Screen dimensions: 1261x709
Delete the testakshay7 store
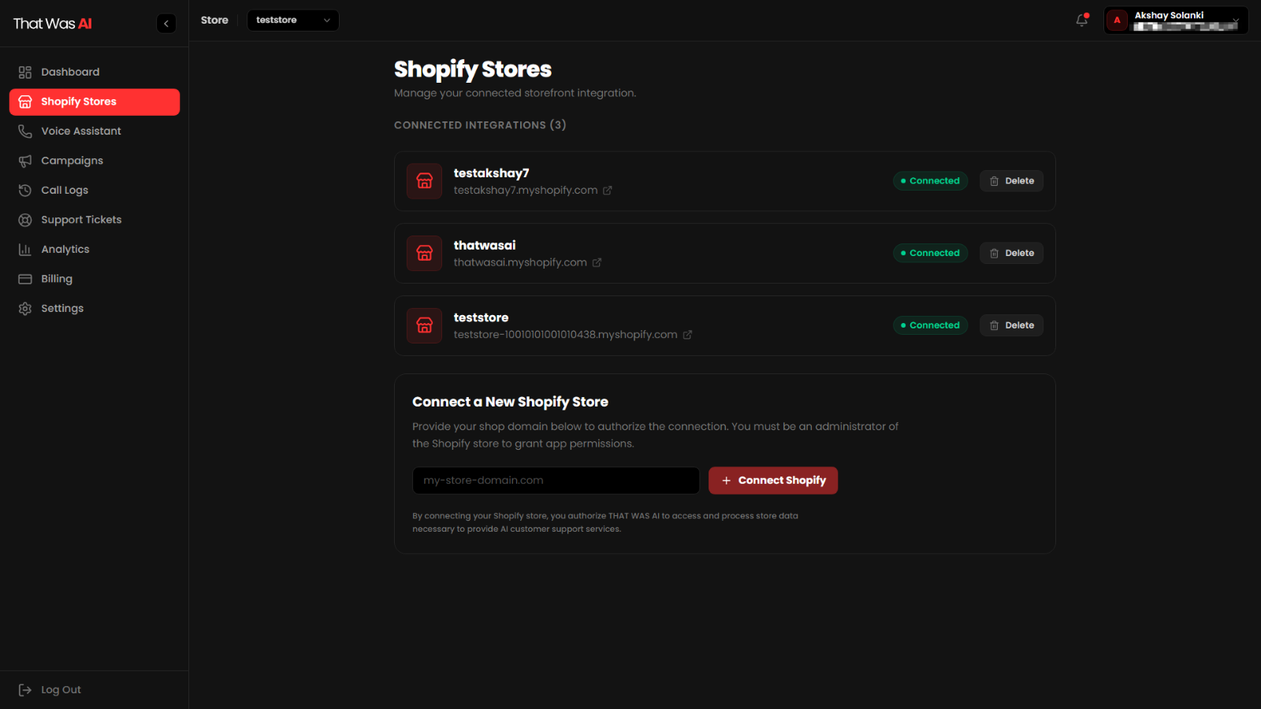(x=1011, y=181)
